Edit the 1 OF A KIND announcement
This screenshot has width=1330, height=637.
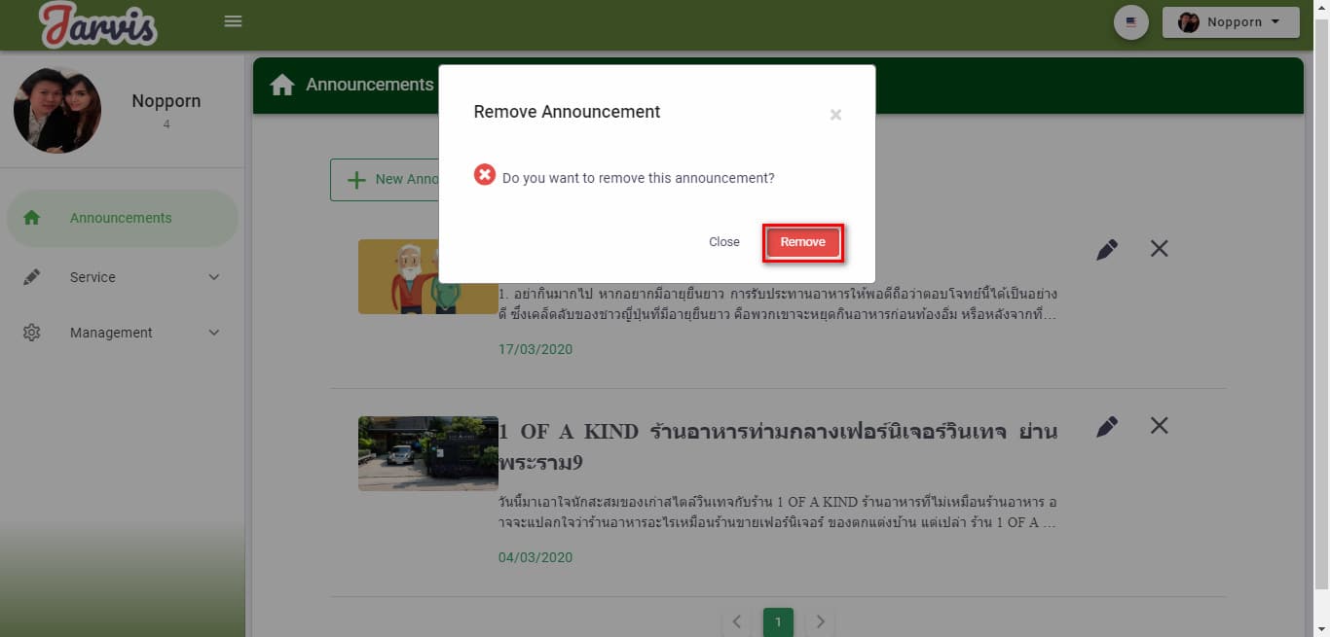click(x=1106, y=426)
